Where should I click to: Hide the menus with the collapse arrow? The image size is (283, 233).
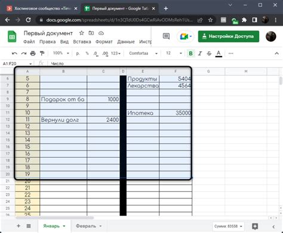pos(276,53)
